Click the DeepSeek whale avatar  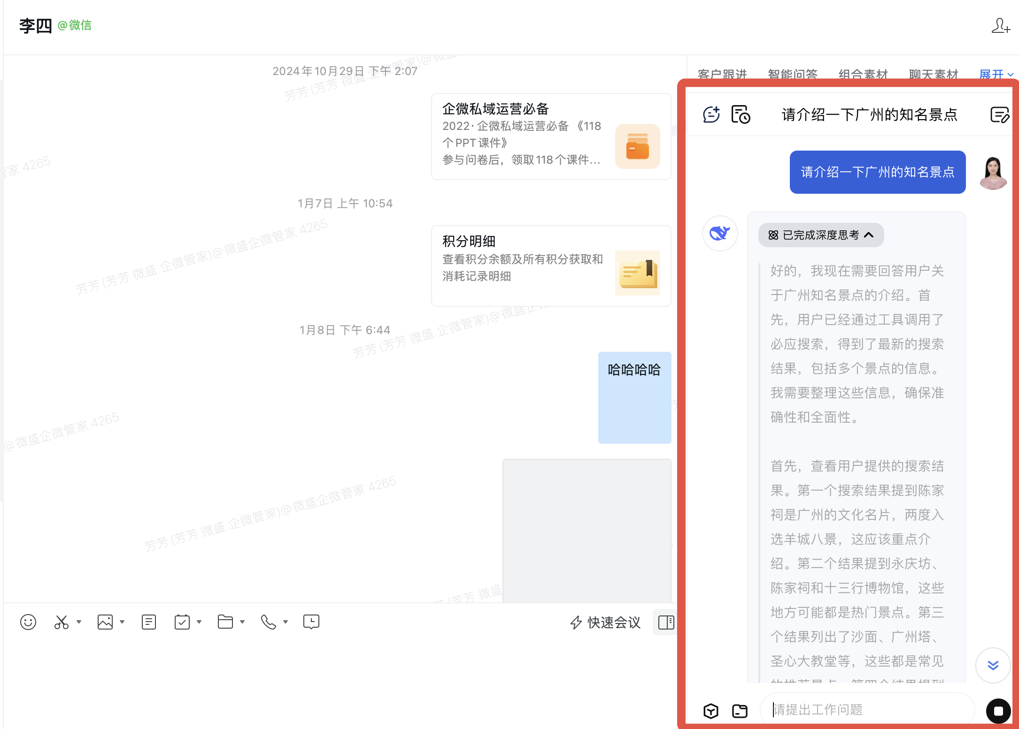click(x=720, y=233)
